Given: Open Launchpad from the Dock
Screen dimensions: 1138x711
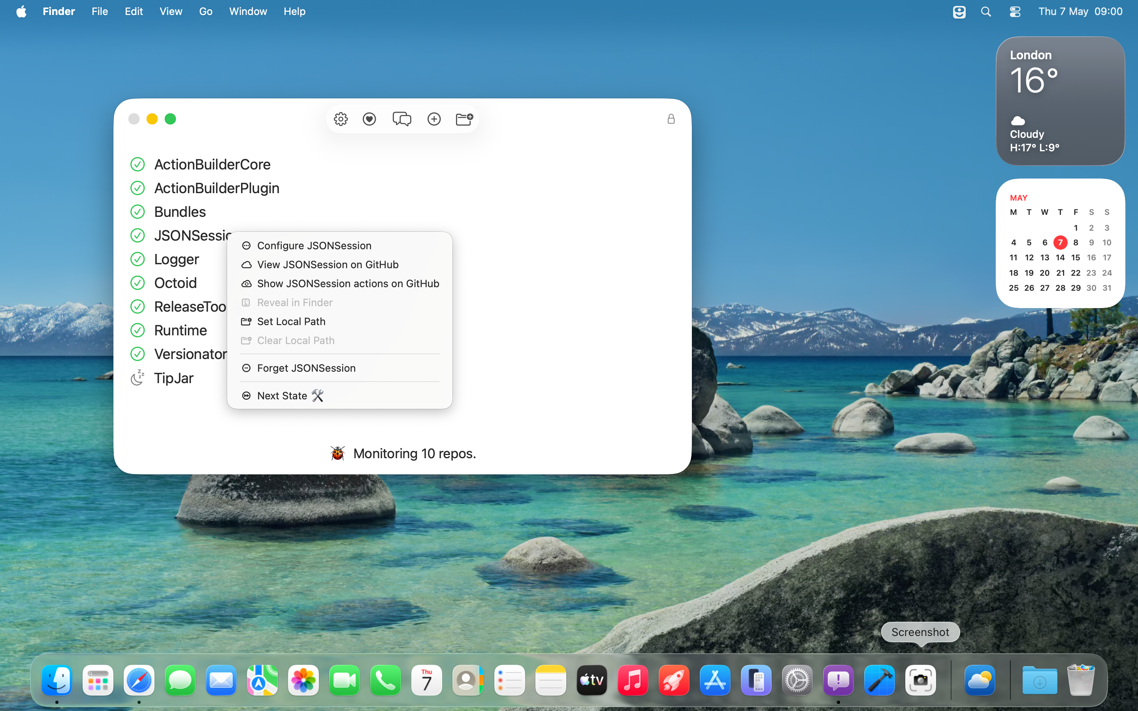Looking at the screenshot, I should tap(98, 680).
